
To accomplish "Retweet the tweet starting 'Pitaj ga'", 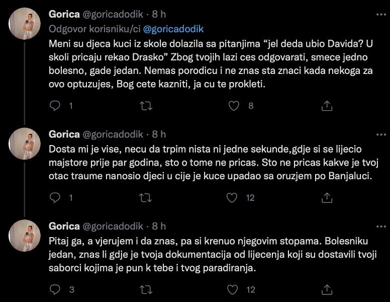I will click(x=146, y=290).
